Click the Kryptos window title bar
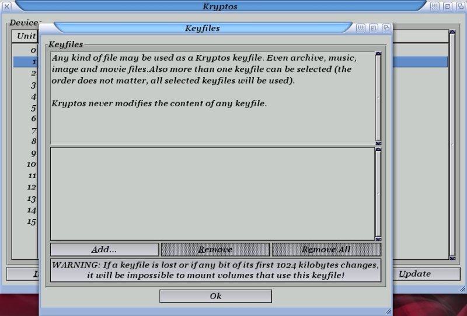Screen dimensions: 467x316 pos(220,6)
